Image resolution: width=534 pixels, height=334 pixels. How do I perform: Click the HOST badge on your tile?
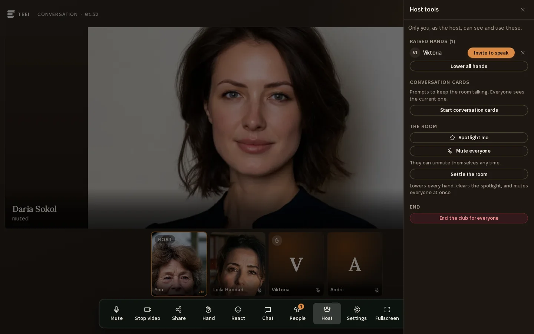tap(165, 240)
